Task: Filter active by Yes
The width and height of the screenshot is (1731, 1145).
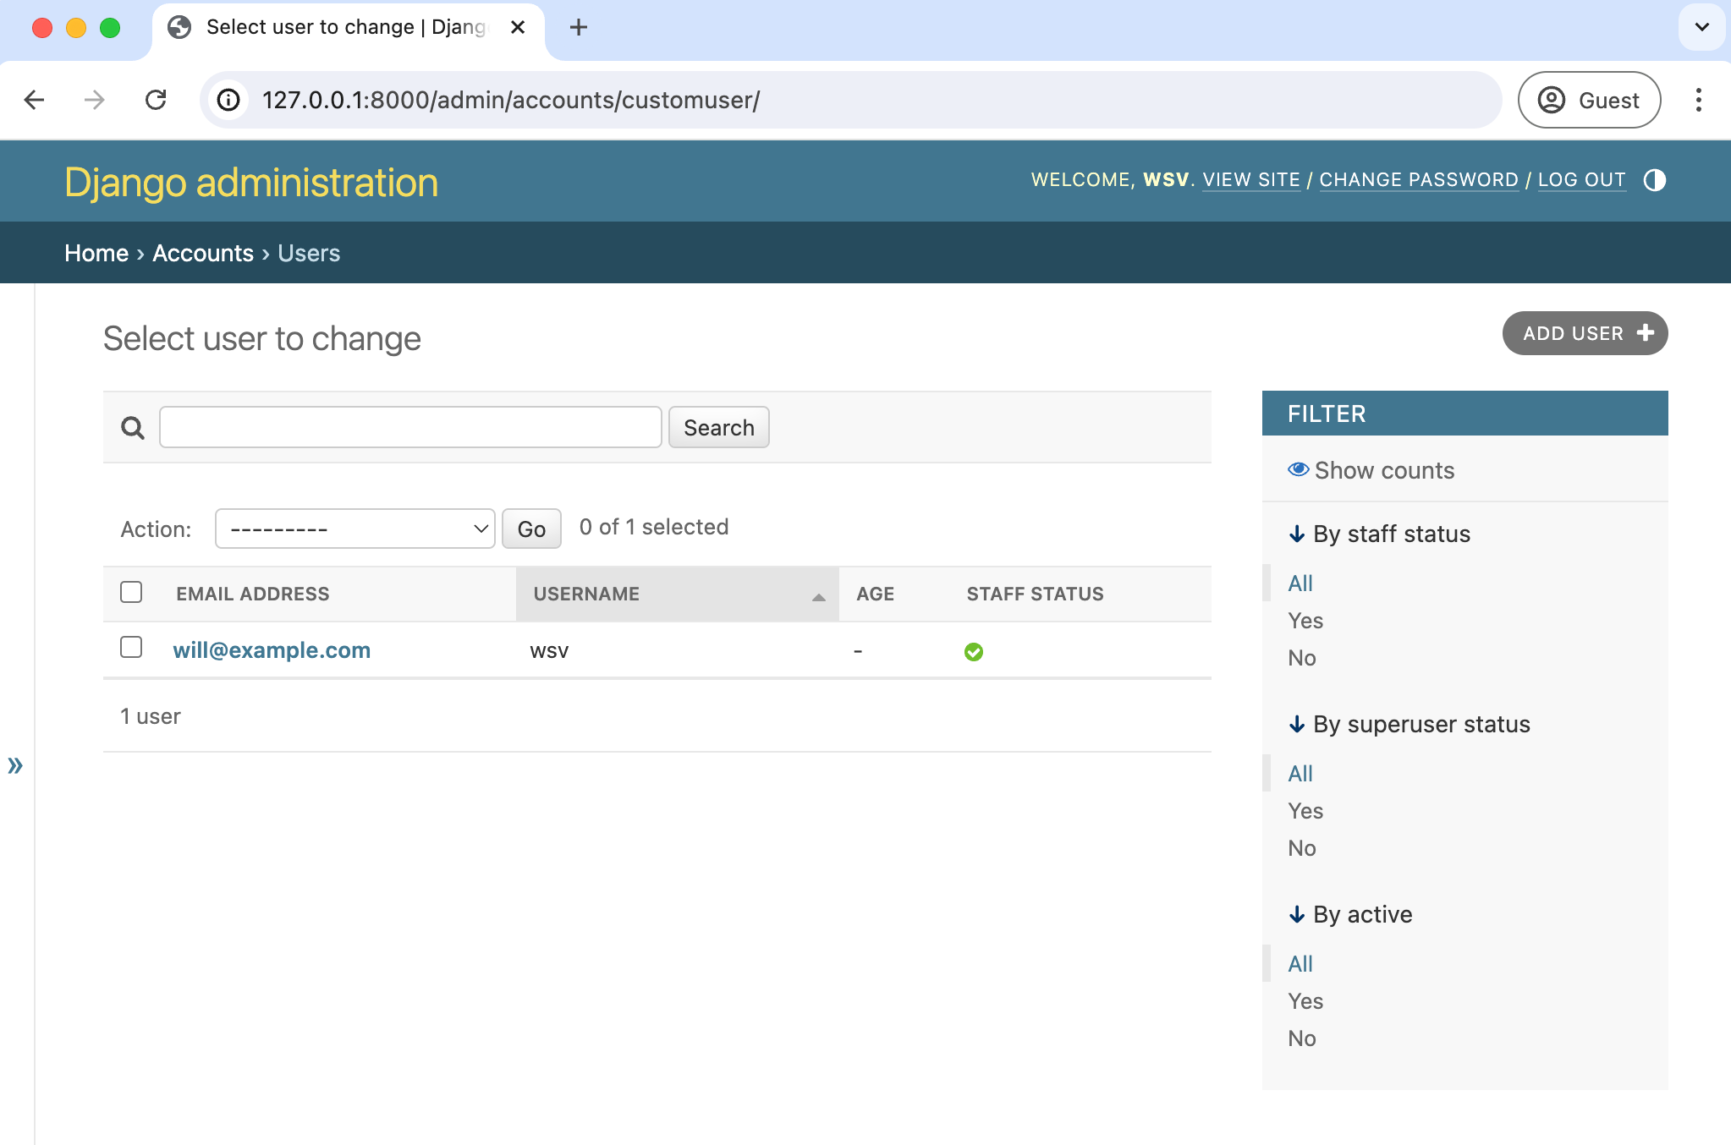Action: click(x=1305, y=1000)
